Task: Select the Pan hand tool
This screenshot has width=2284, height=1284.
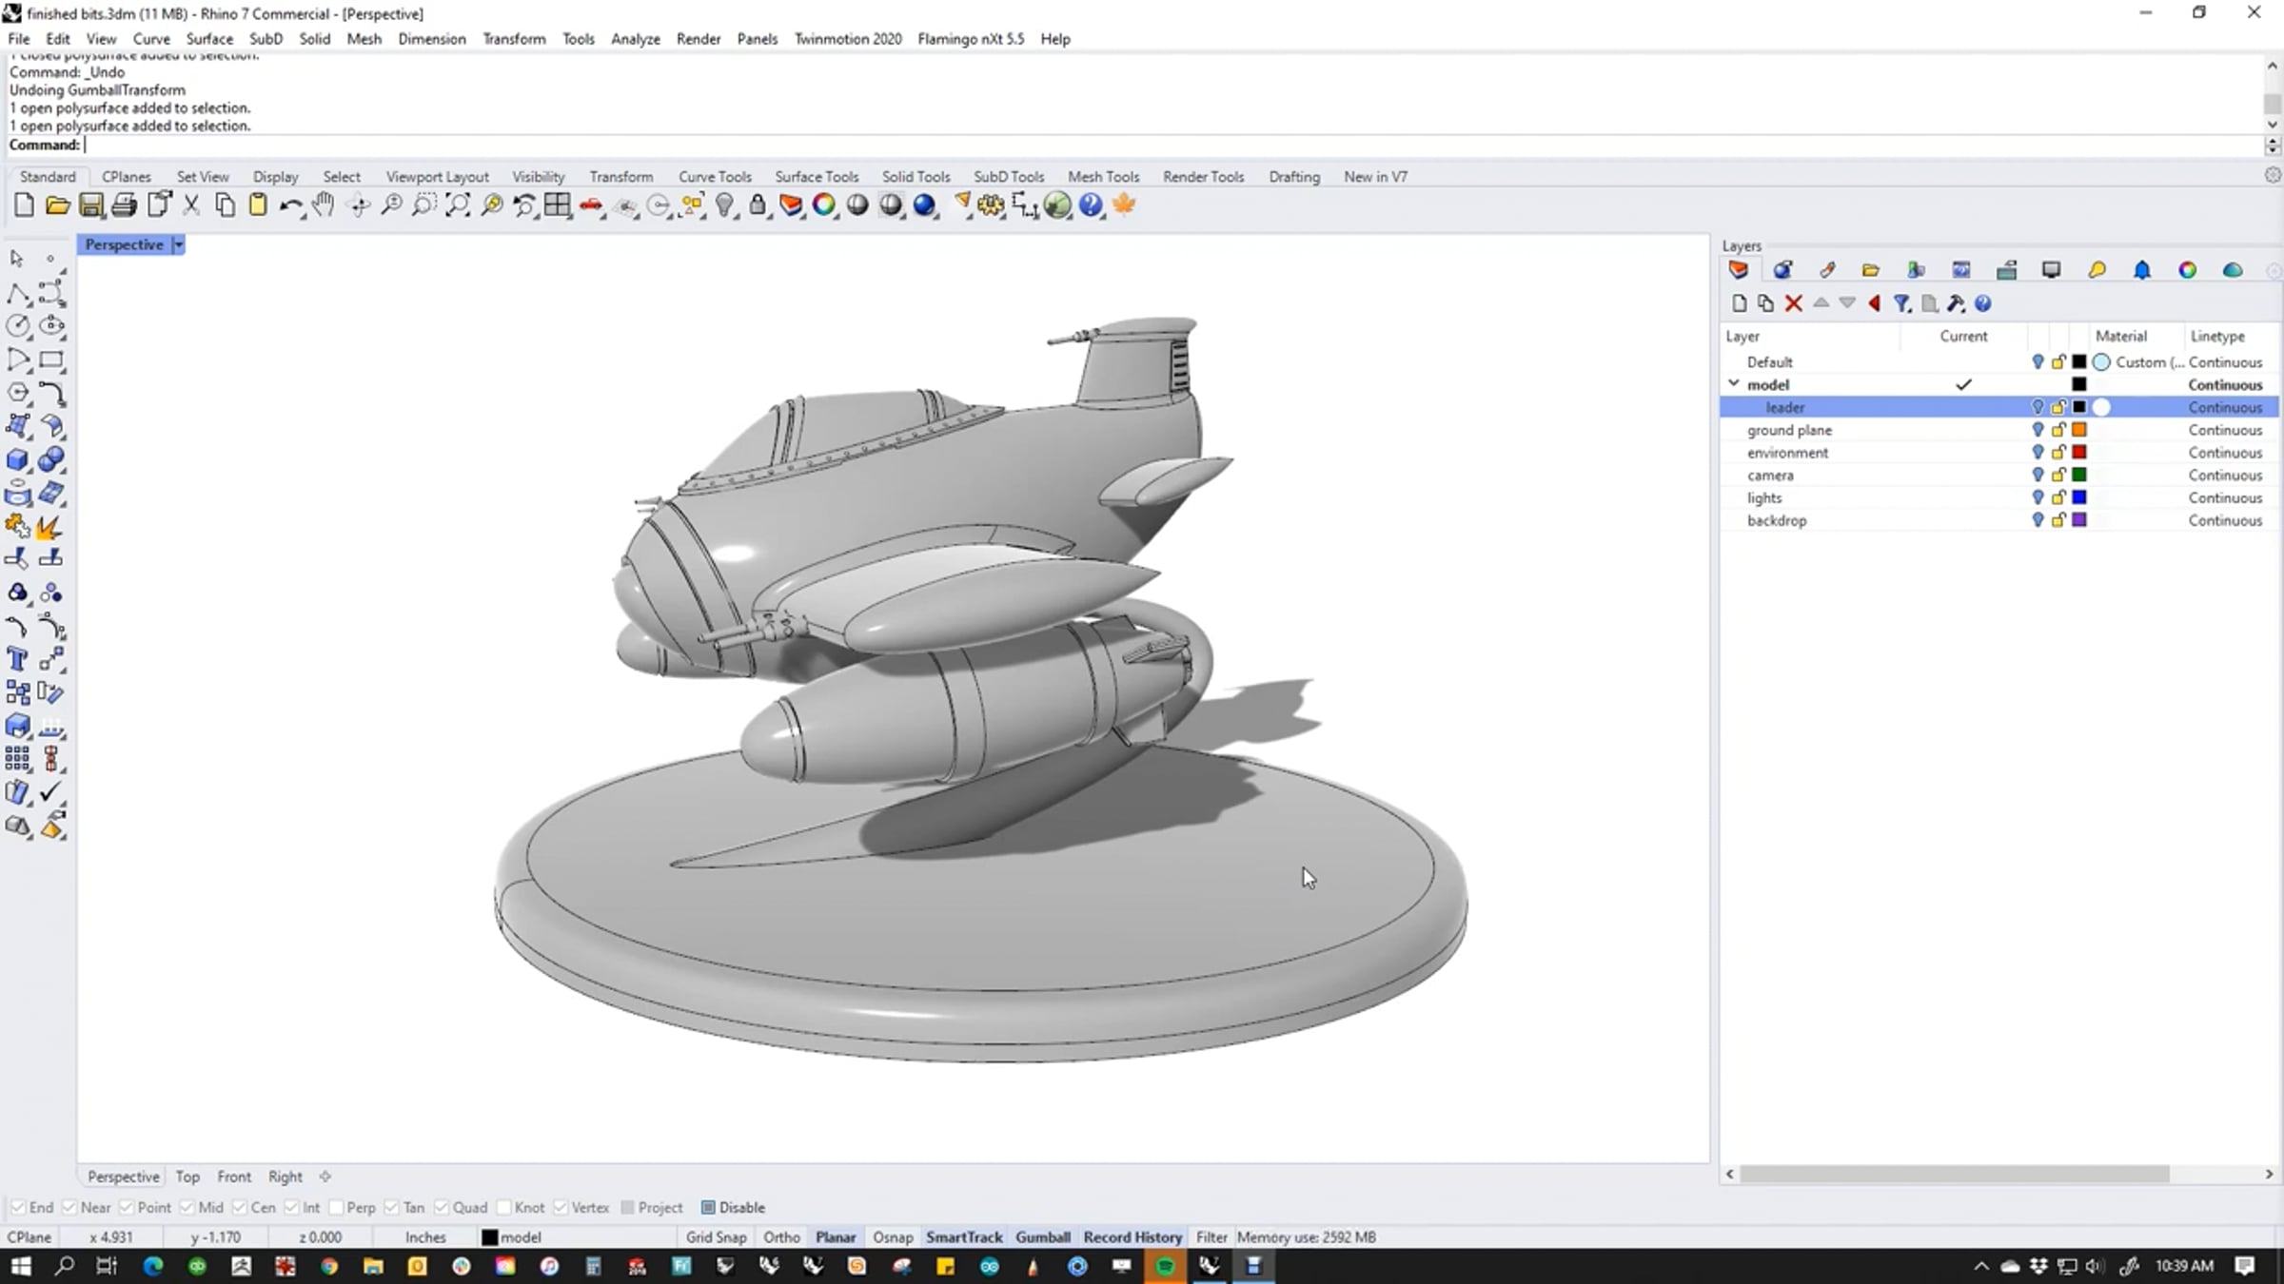Action: click(324, 205)
